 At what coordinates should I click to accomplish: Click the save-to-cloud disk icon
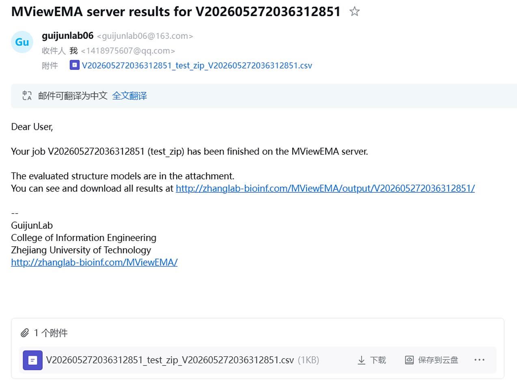click(x=409, y=360)
